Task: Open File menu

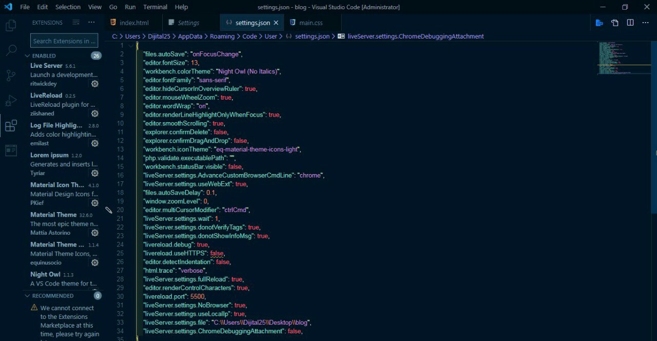Action: pyautogui.click(x=25, y=7)
